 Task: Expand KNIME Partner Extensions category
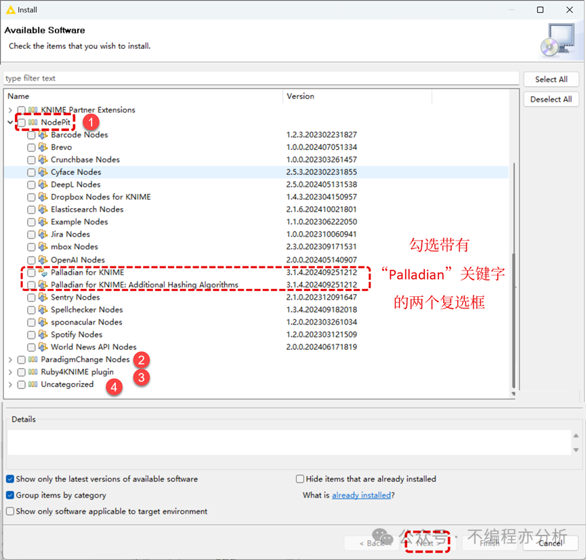(10, 110)
